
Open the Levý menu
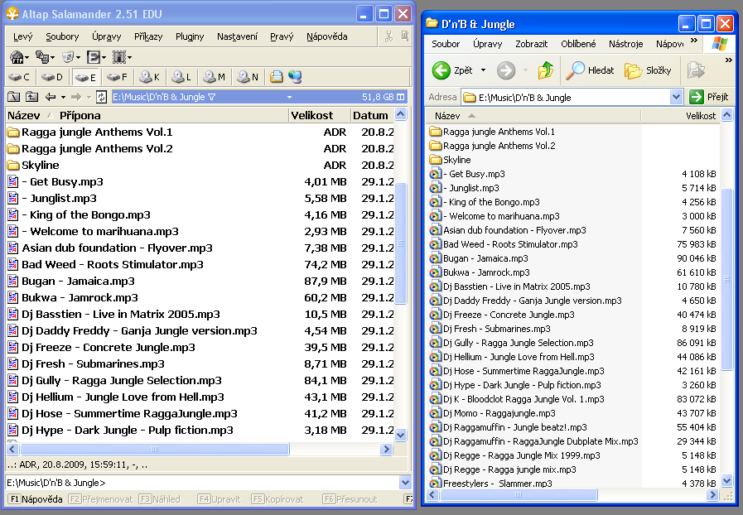click(22, 36)
